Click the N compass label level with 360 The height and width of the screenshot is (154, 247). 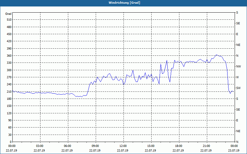tap(237, 56)
